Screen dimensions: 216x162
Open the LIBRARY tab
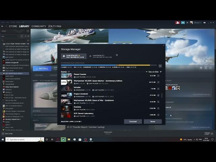click(x=24, y=26)
